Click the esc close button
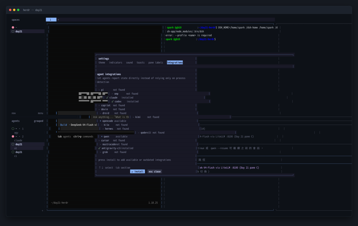 point(155,172)
